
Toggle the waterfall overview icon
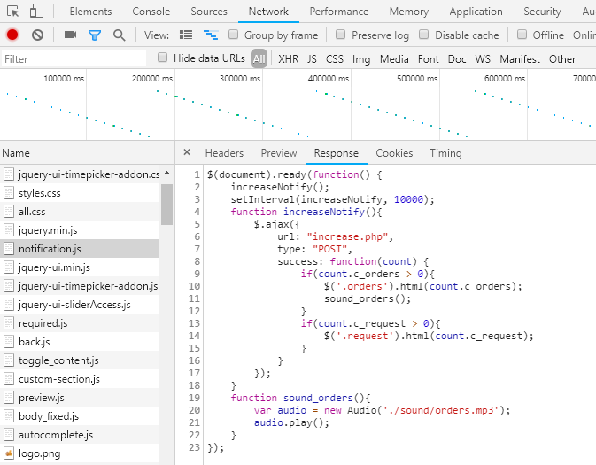click(211, 35)
